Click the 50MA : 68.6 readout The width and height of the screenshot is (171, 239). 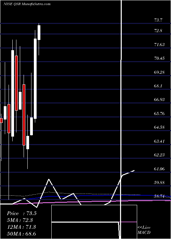pos(22,234)
